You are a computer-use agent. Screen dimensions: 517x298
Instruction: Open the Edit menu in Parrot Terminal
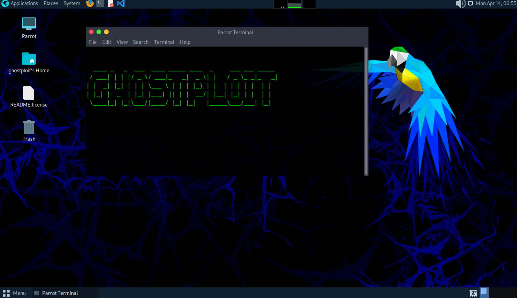[107, 42]
